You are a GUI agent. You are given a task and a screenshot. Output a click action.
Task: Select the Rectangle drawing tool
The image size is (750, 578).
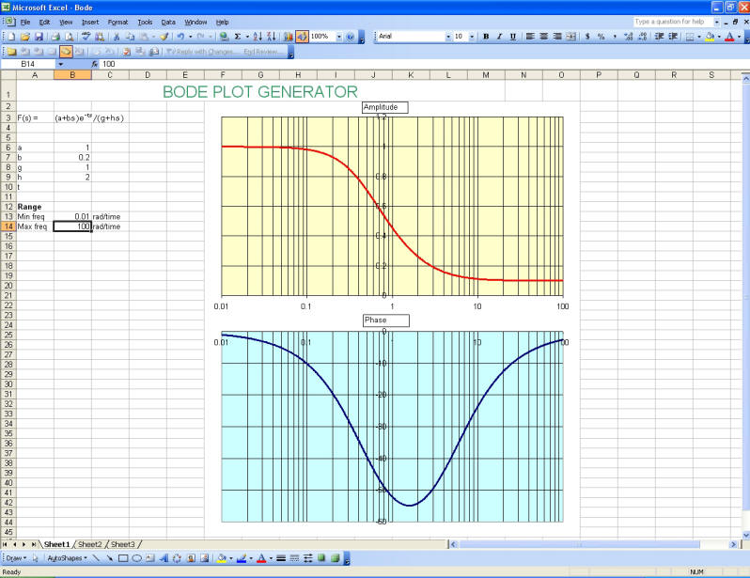123,558
